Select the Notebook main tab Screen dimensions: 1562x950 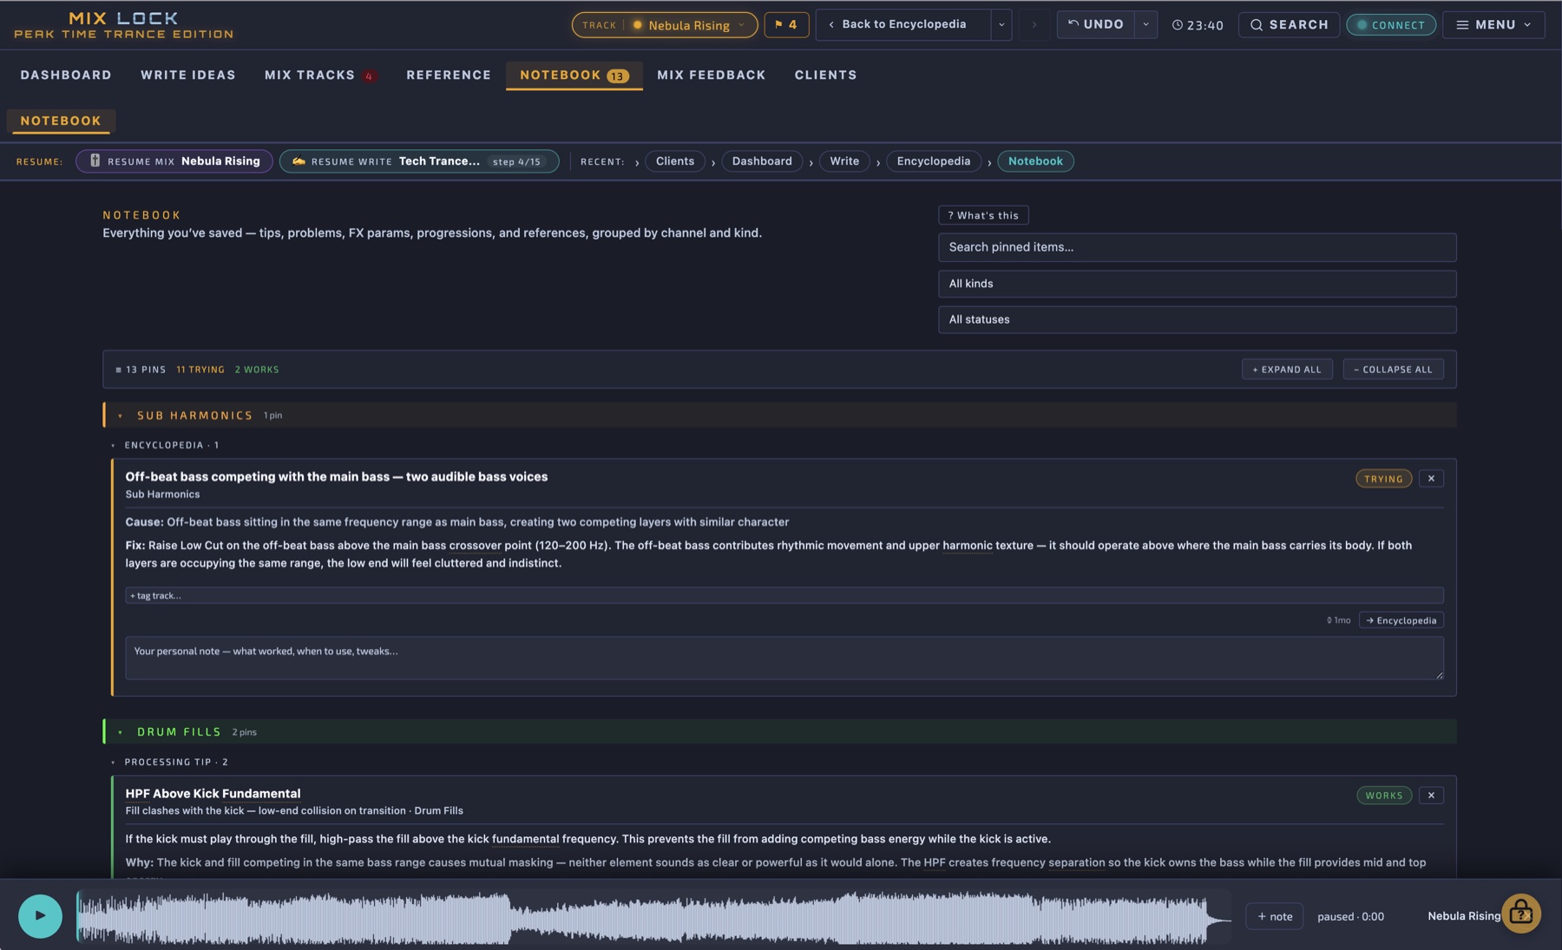tap(574, 75)
